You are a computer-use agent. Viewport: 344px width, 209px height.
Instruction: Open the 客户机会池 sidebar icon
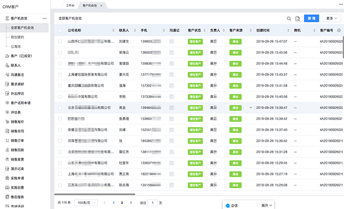tap(7, 18)
